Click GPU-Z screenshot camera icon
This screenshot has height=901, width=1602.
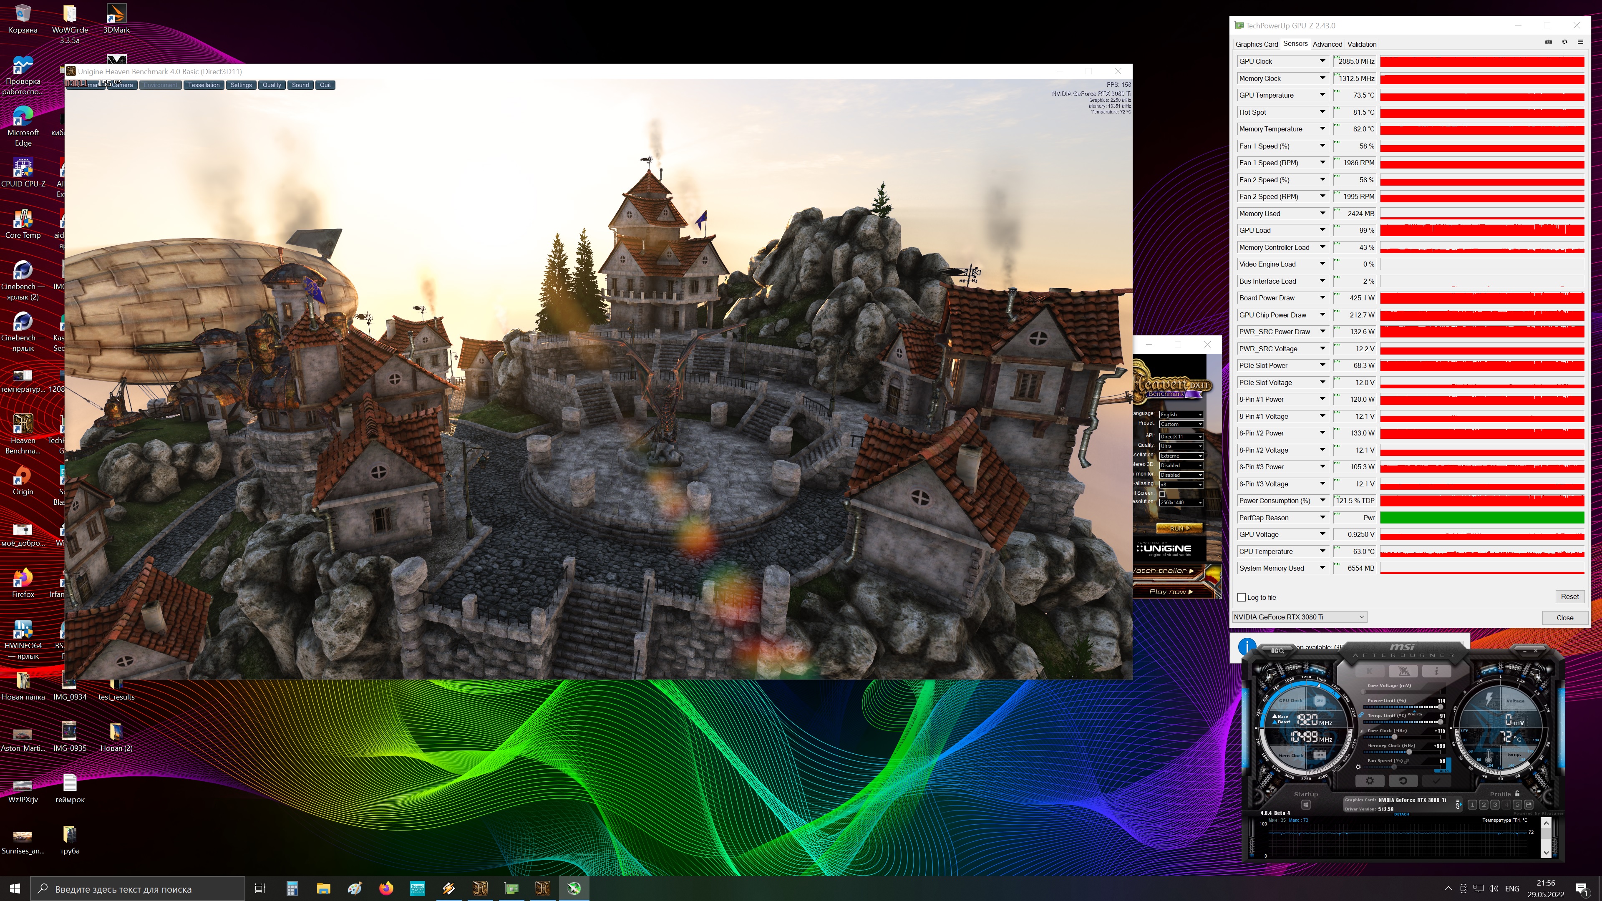pos(1549,42)
